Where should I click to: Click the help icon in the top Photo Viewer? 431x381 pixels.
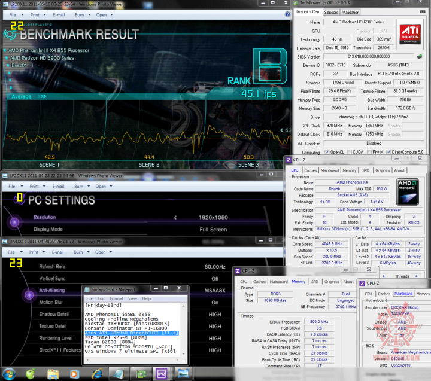[x=287, y=14]
